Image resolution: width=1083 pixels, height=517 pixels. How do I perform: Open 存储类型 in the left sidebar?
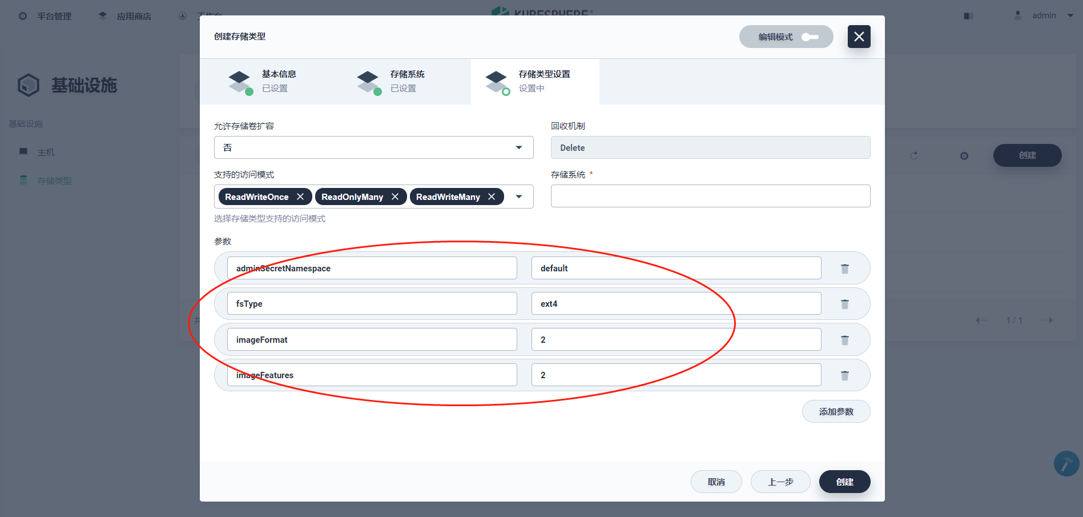click(54, 181)
